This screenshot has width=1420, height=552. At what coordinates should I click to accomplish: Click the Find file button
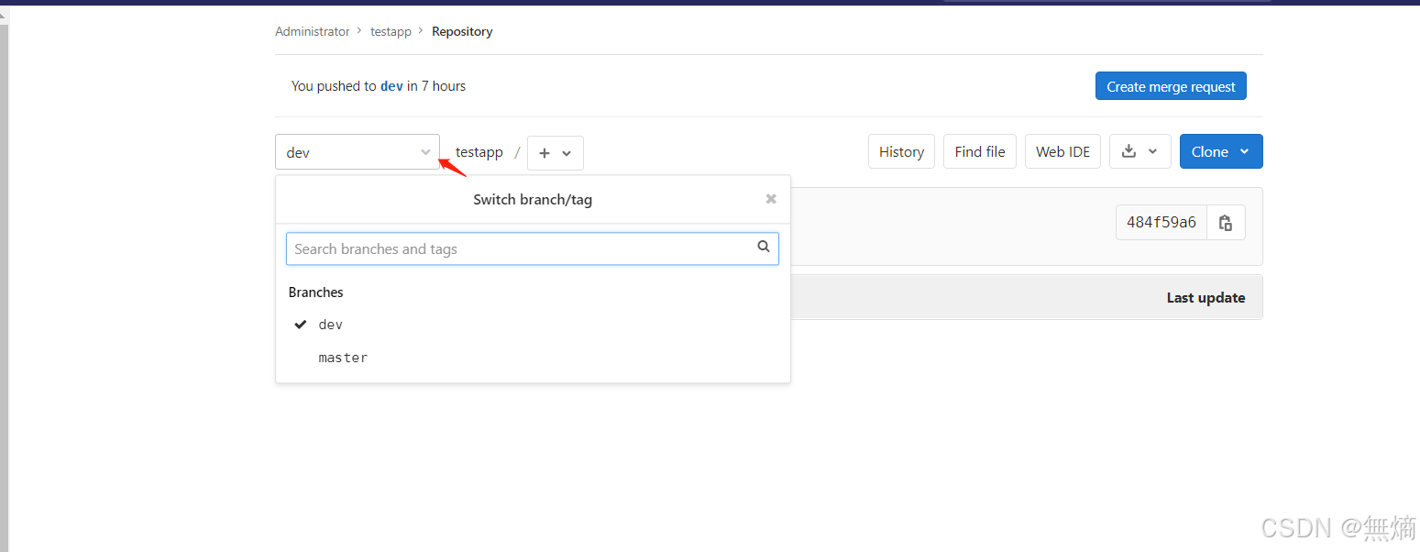[x=980, y=151]
